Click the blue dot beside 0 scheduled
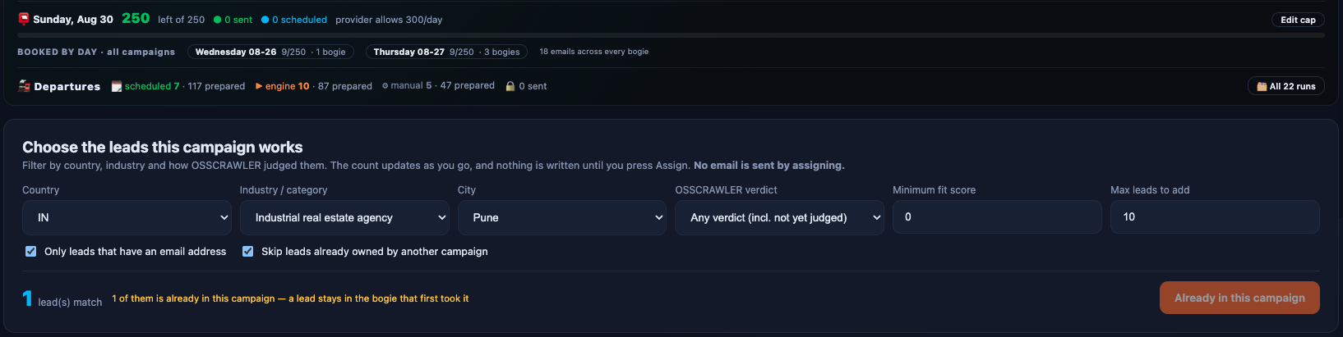 pyautogui.click(x=265, y=20)
